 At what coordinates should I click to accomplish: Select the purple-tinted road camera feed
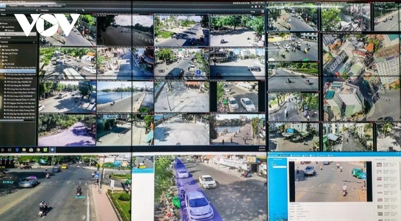(x=67, y=131)
